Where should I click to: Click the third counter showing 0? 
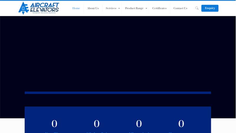point(139,124)
